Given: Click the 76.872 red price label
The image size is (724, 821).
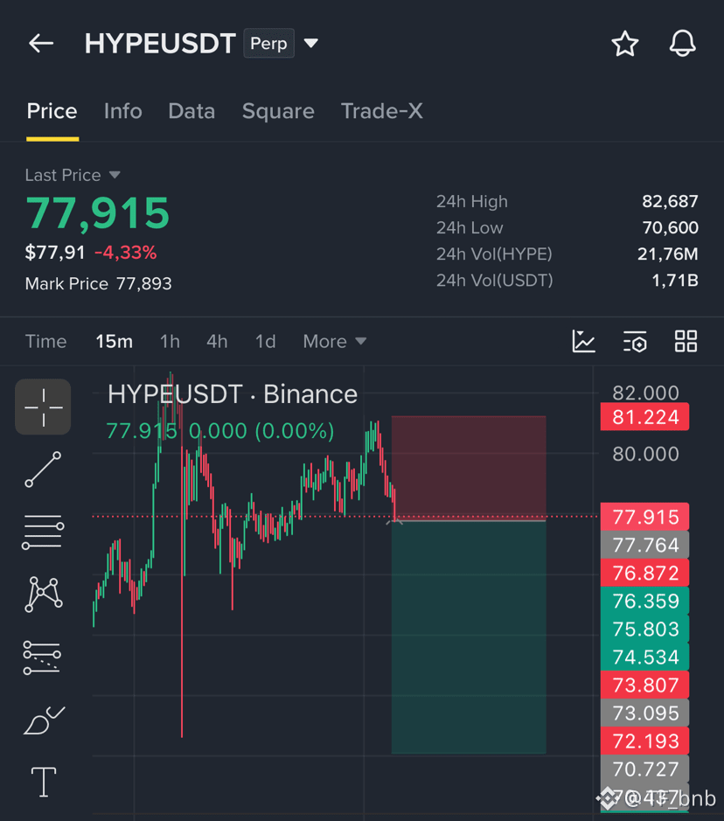Looking at the screenshot, I should (x=645, y=573).
